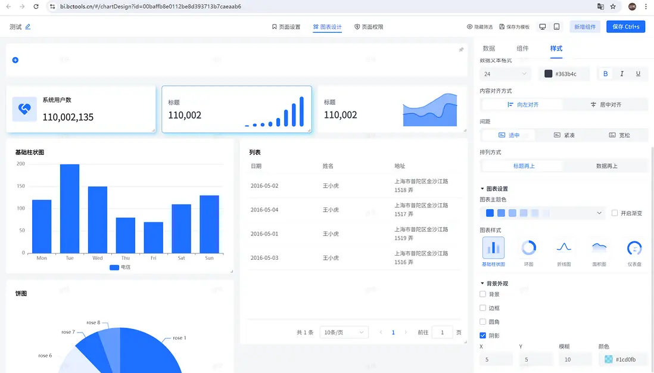Click the site info icon in address bar
Screen dimensions: 654x373
click(x=52, y=7)
